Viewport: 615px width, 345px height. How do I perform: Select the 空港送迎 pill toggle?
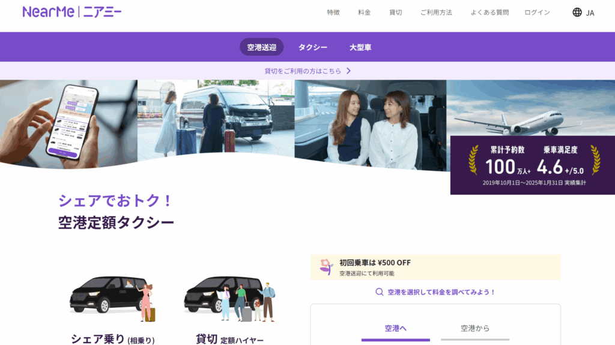(262, 47)
